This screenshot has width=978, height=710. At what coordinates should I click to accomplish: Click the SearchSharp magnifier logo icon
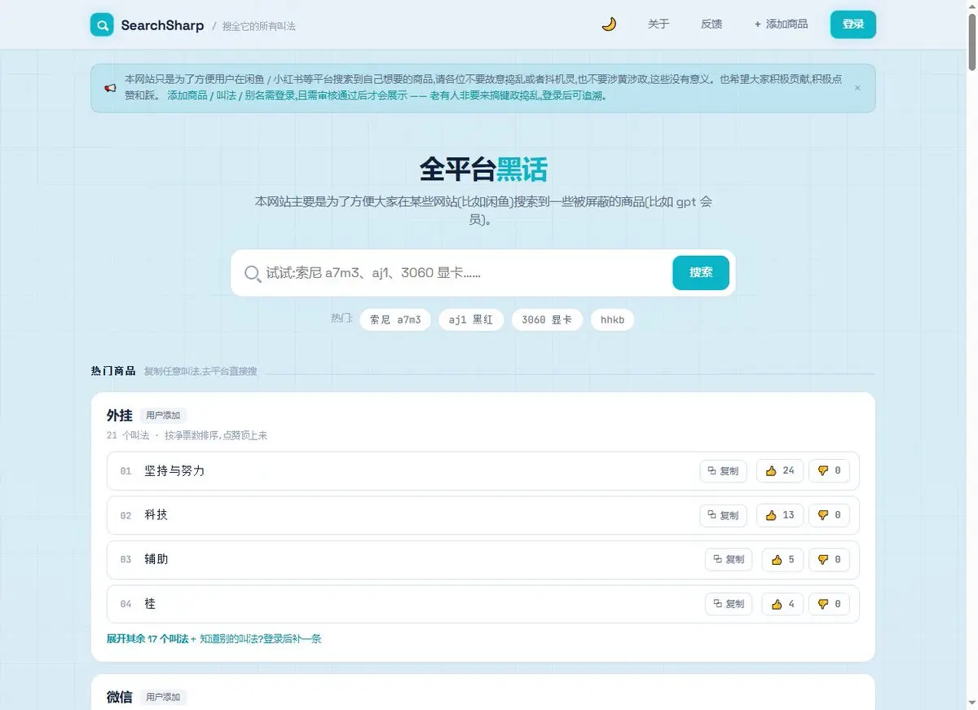(102, 24)
